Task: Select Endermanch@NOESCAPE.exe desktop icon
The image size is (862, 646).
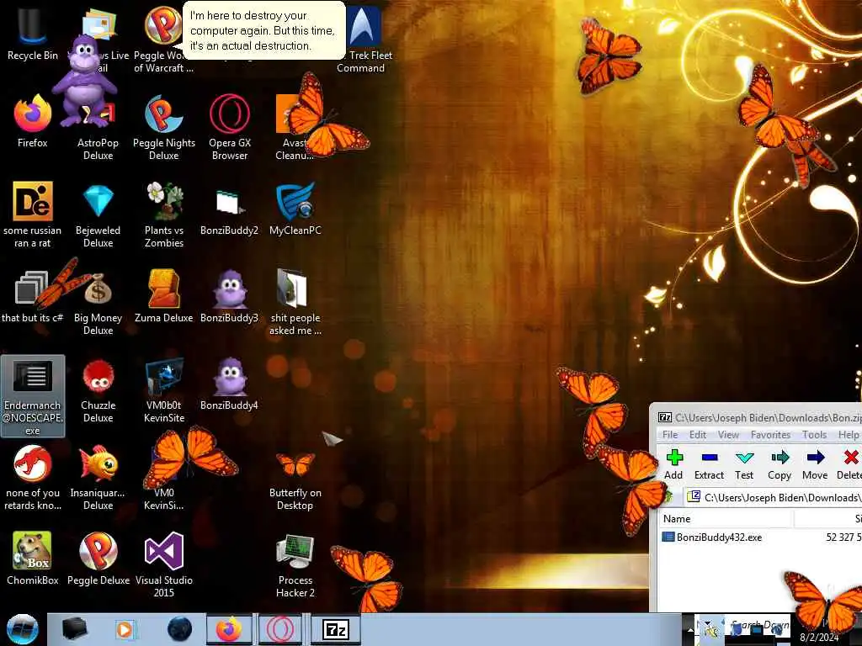Action: (33, 396)
